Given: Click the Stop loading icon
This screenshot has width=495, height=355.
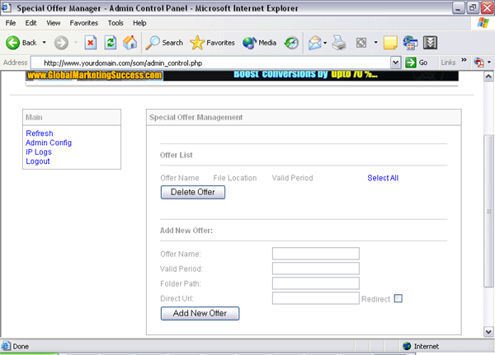Looking at the screenshot, I should [92, 42].
